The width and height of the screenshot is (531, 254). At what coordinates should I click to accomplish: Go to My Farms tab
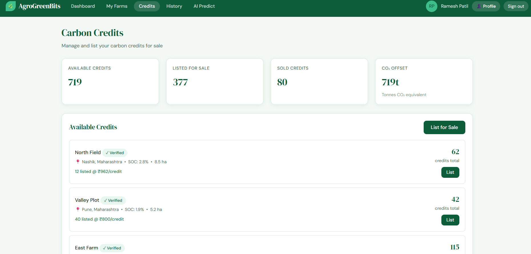[x=117, y=6]
